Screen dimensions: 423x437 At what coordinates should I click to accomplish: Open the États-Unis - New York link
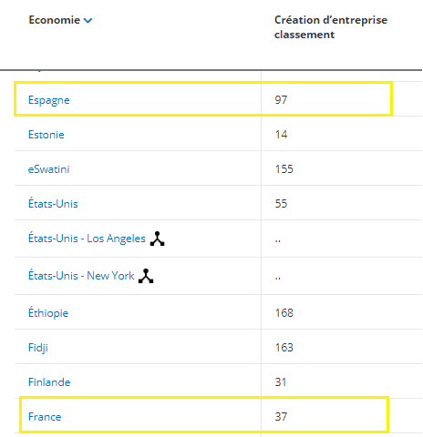[x=81, y=276]
